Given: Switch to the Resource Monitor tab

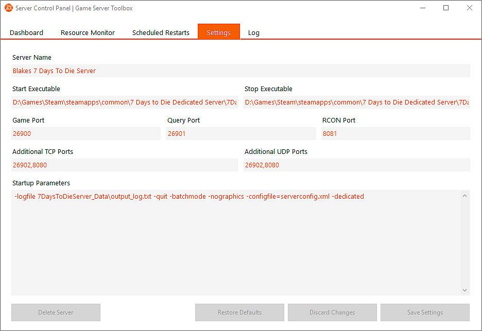Looking at the screenshot, I should click(x=88, y=32).
